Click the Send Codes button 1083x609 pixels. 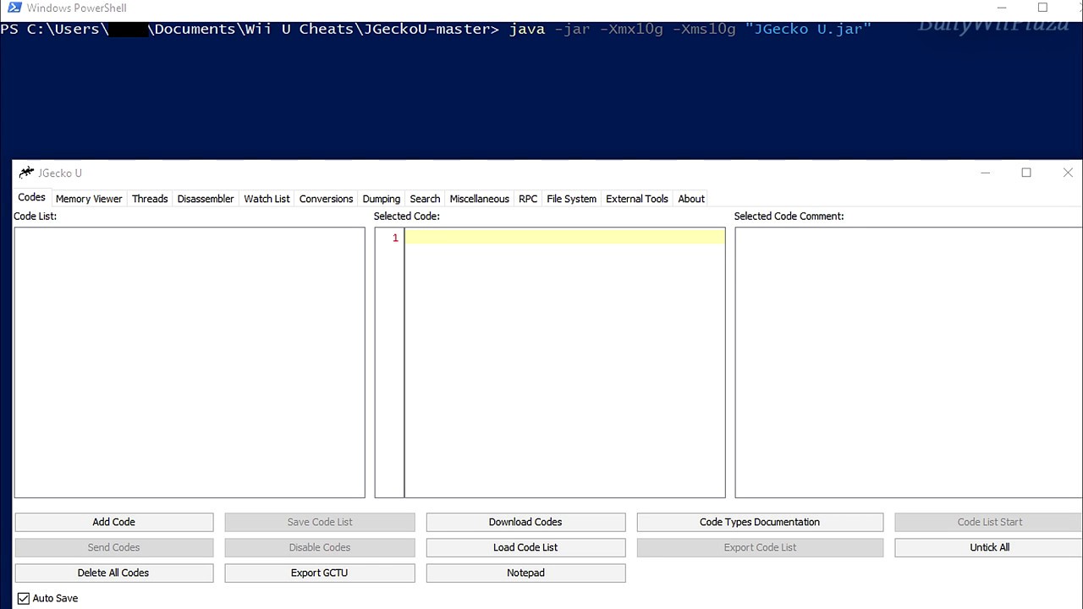tap(114, 547)
